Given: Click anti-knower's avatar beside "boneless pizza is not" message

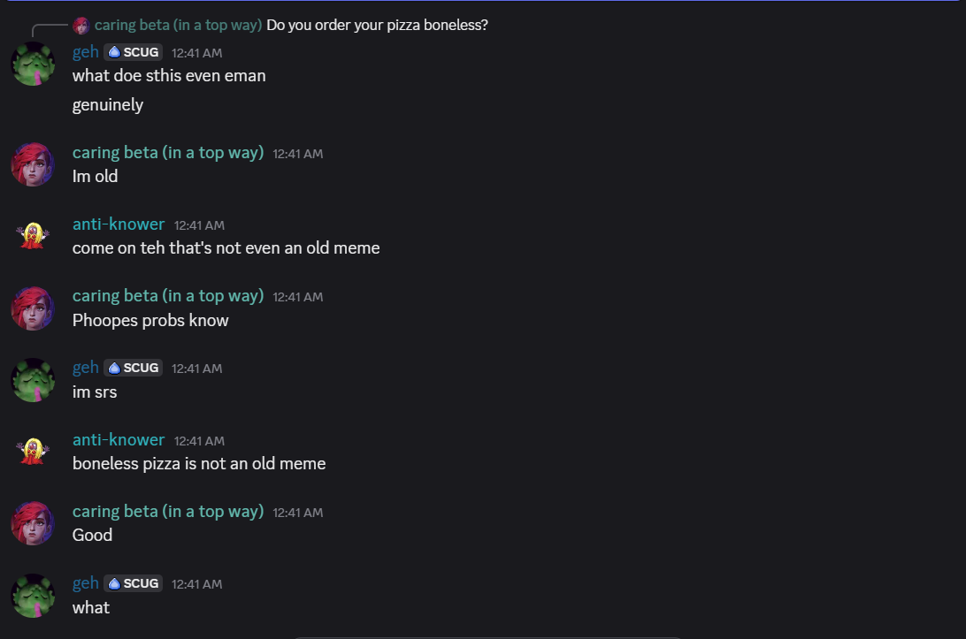Looking at the screenshot, I should point(33,452).
